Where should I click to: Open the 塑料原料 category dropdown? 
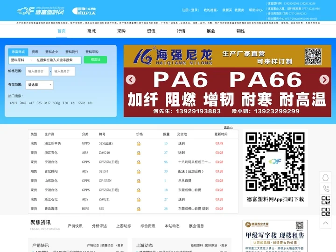pyautogui.click(x=21, y=60)
